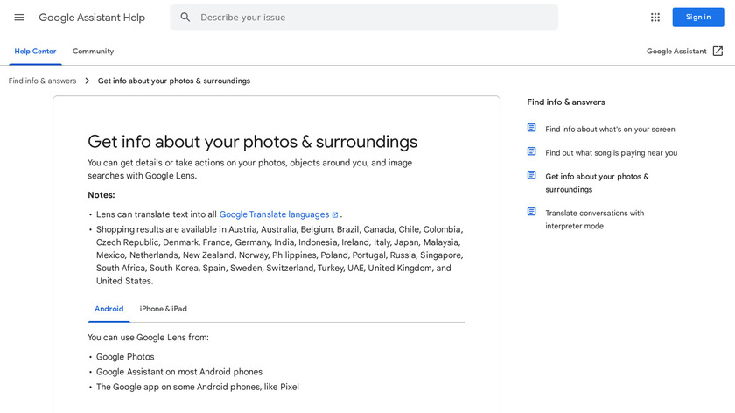This screenshot has height=413, width=735.
Task: Go to 'Find info & answers' breadcrumb
Action: 42,80
